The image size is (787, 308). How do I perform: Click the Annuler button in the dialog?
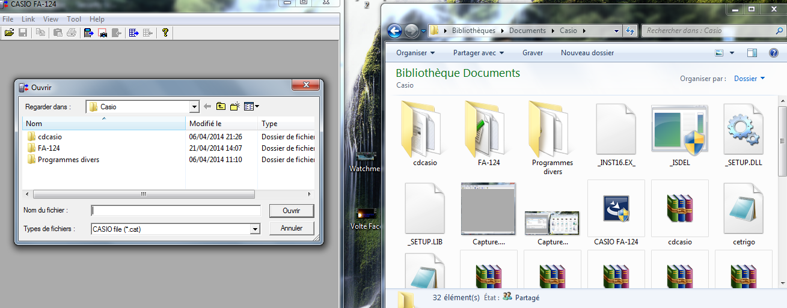291,228
